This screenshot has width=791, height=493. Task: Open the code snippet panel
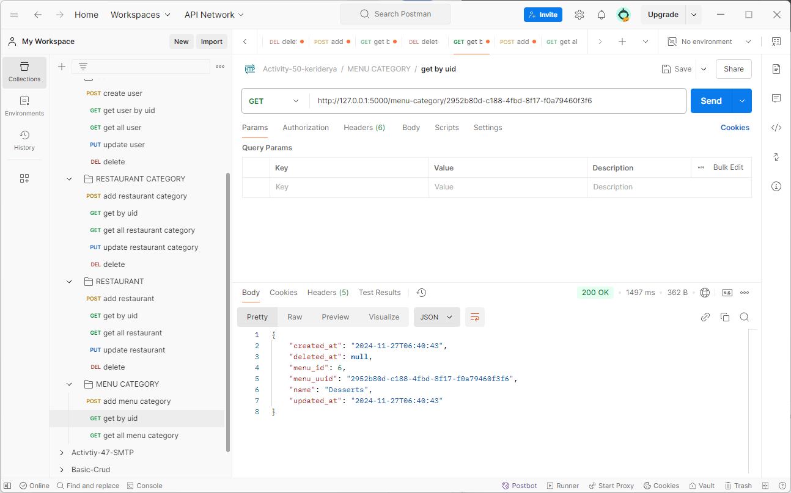pyautogui.click(x=776, y=128)
